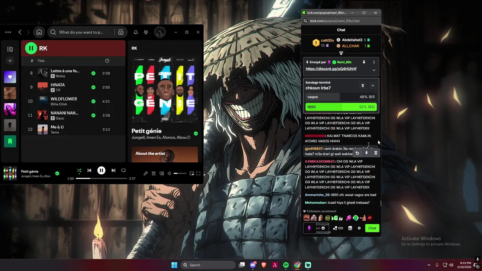This screenshot has width=482, height=271.
Task: Select the t600 poll option
Action: [341, 107]
